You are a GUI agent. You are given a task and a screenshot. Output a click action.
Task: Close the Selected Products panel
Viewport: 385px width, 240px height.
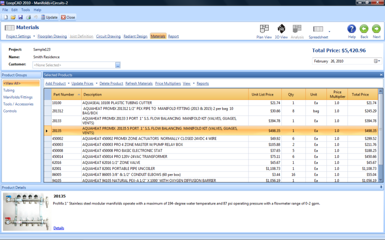[x=381, y=75]
